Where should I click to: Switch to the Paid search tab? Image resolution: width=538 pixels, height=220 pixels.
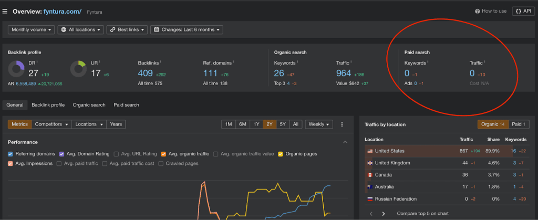[x=126, y=105]
